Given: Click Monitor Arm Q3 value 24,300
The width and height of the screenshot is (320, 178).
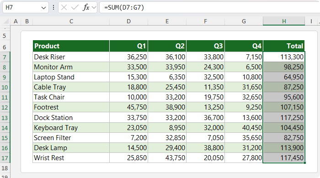Looking at the screenshot, I should 205,67.
